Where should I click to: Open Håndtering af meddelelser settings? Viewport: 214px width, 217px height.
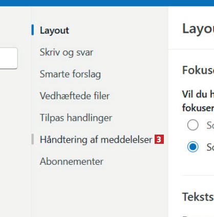(96, 140)
